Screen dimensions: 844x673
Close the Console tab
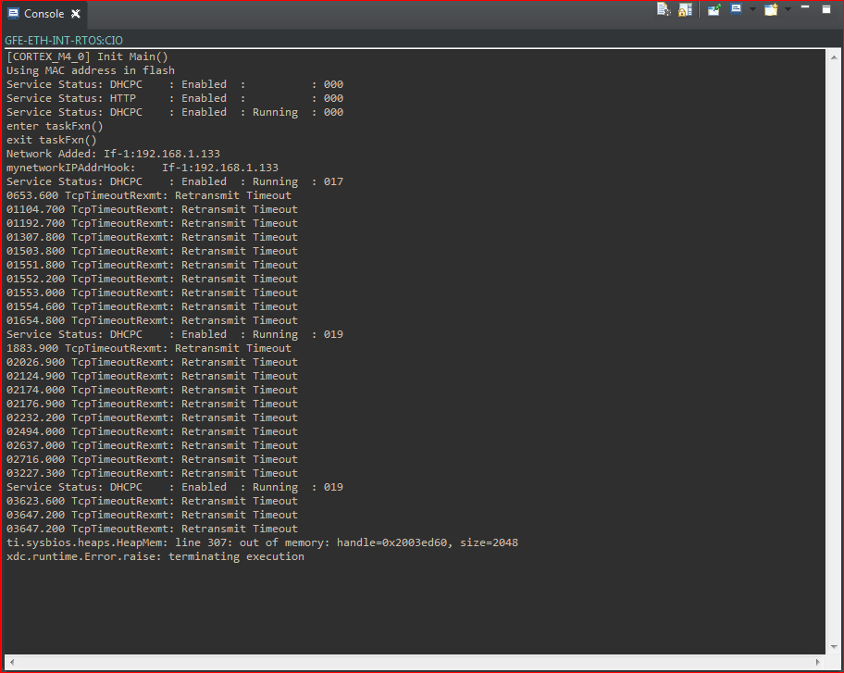click(76, 14)
